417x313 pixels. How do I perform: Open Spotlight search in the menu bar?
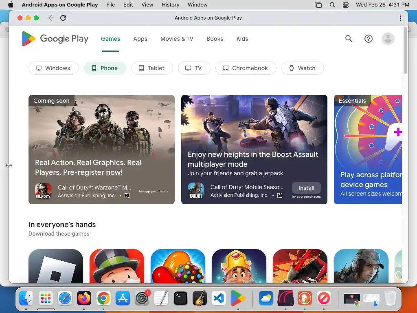tap(332, 5)
